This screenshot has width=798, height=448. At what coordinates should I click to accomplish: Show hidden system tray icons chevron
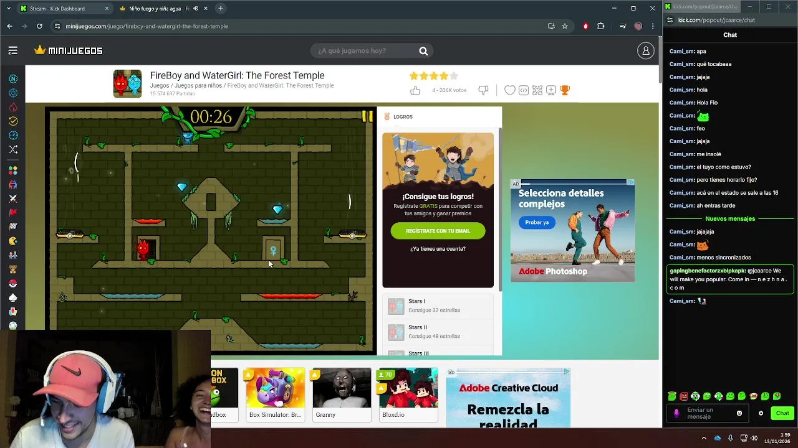coord(704,438)
